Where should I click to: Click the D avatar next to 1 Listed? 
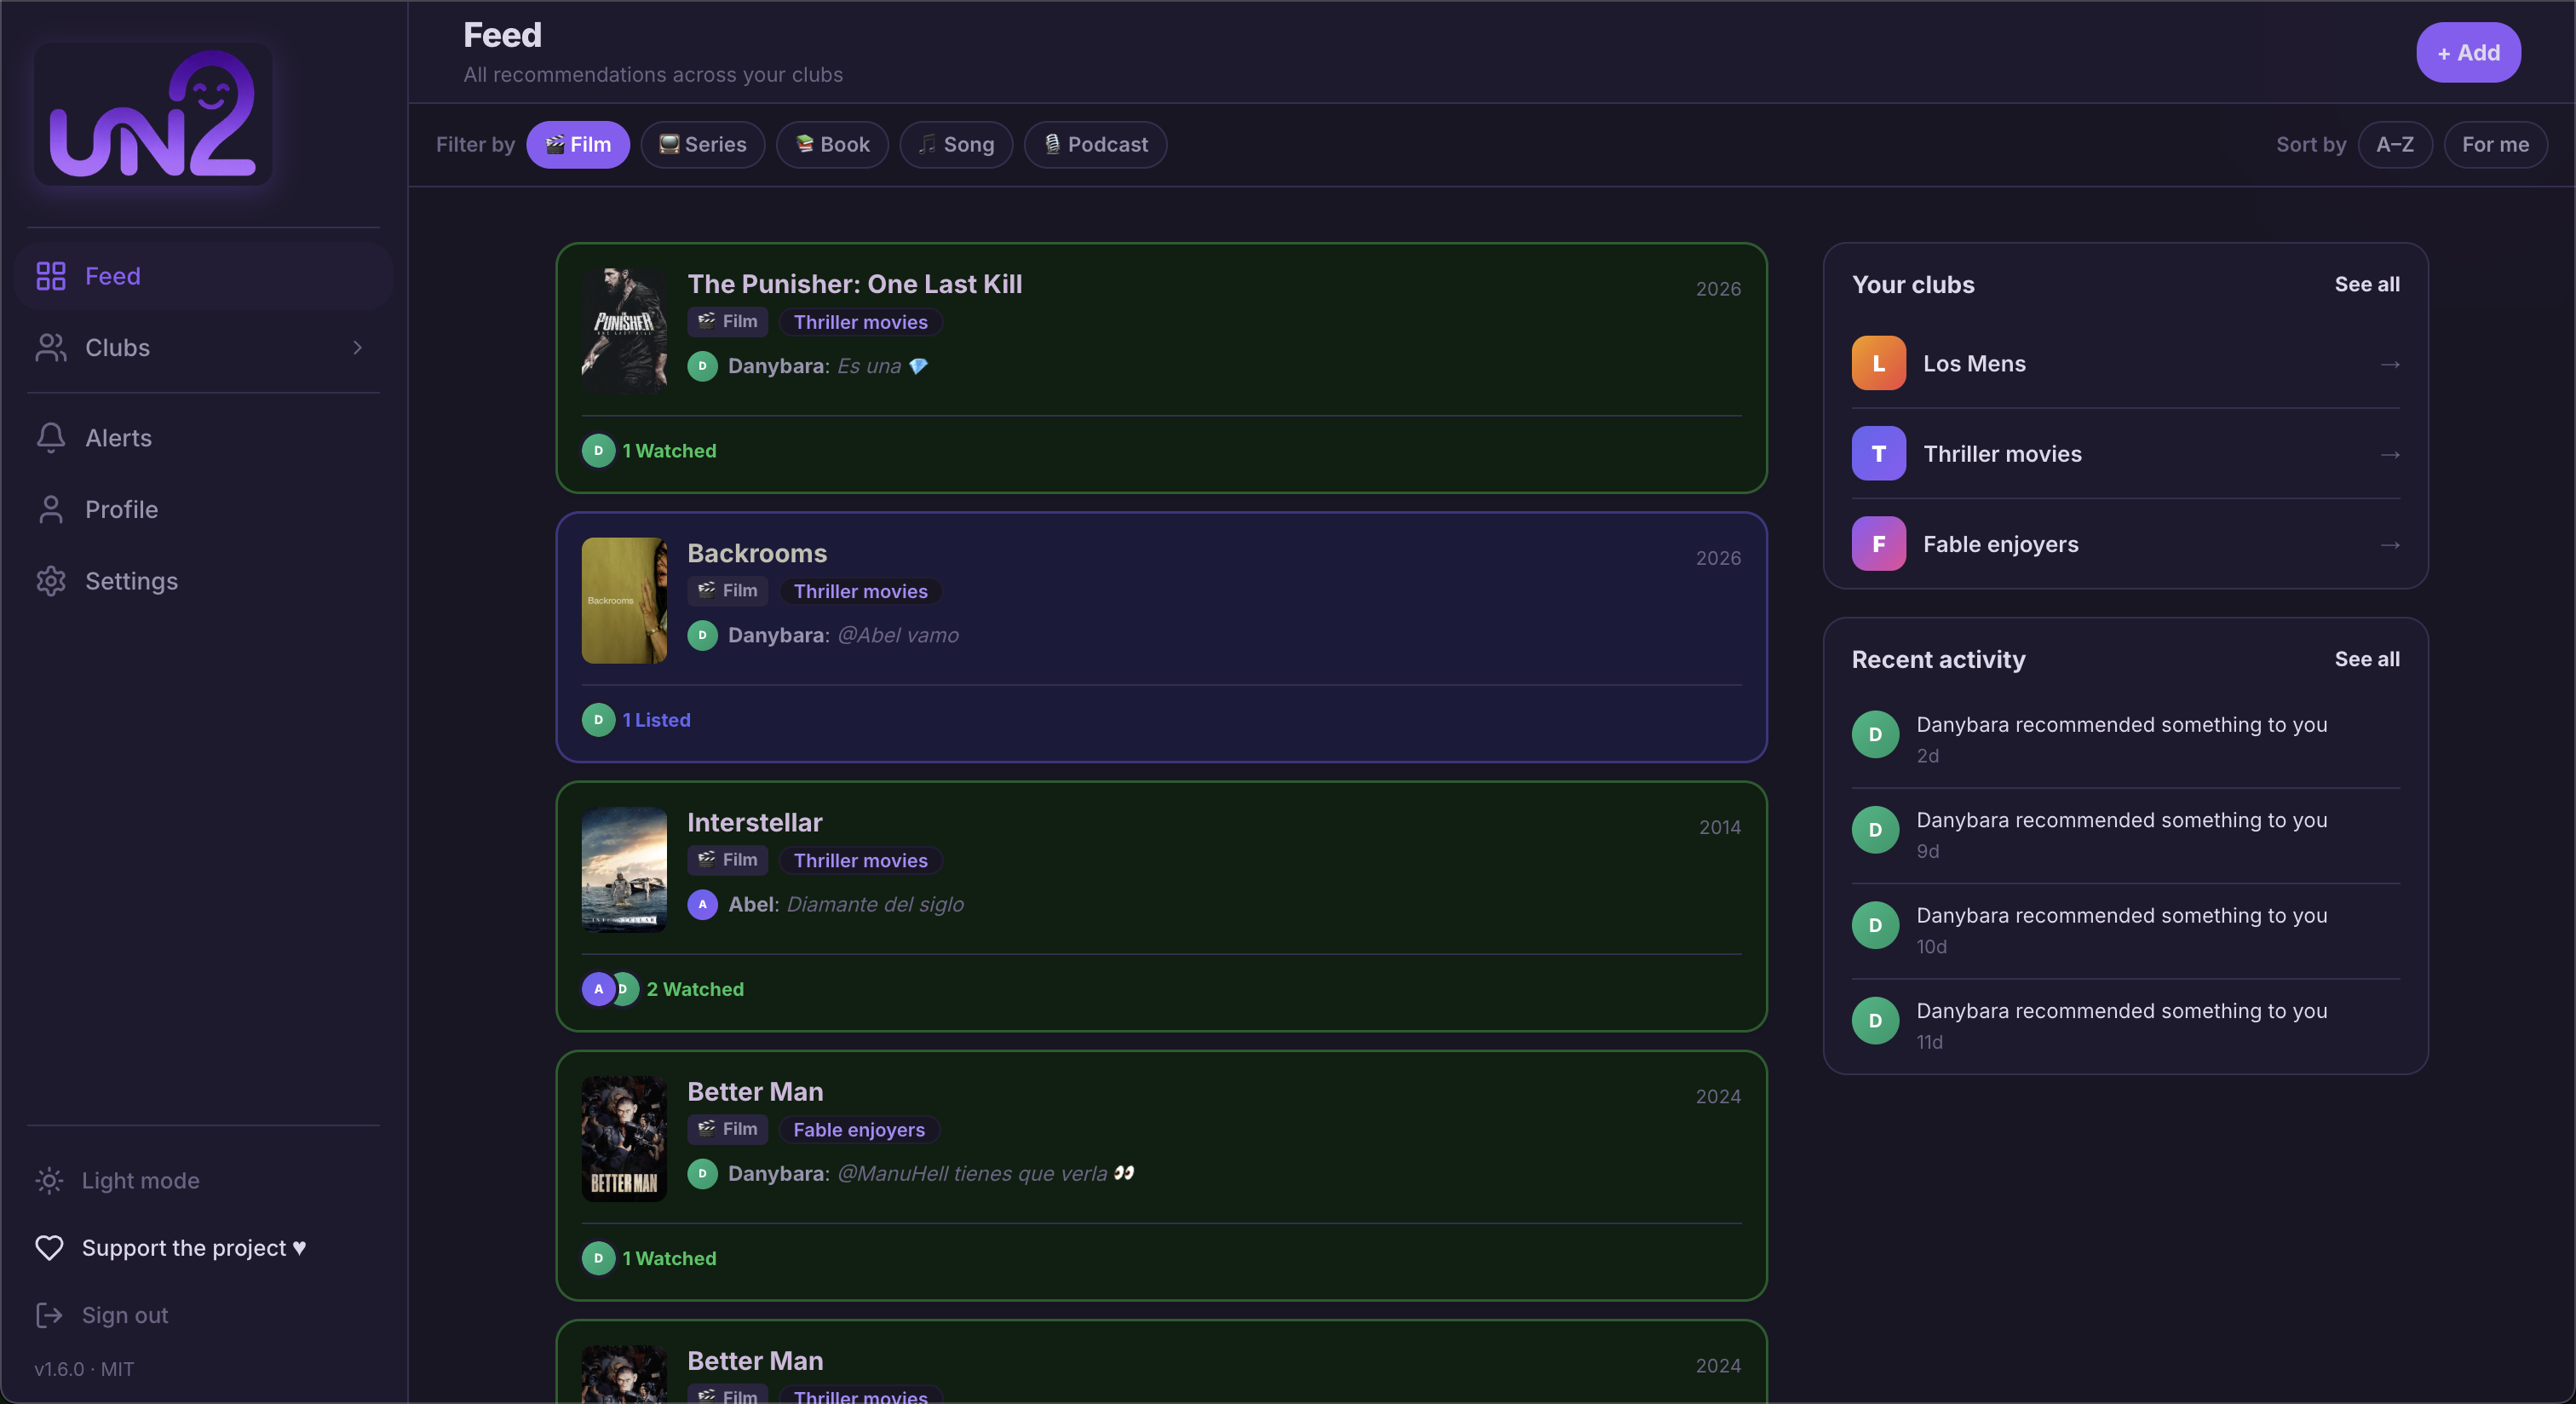pyautogui.click(x=598, y=720)
